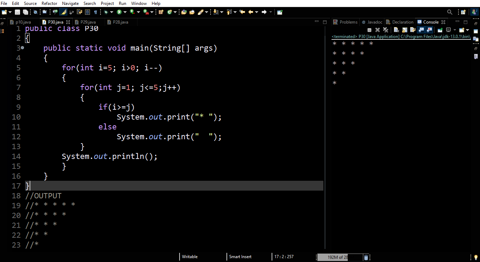Start a Debug session
480x262 pixels.
105,12
